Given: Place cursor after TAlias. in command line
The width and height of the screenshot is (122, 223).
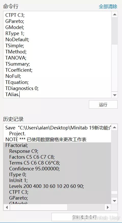Looking at the screenshot, I should click(x=19, y=94).
